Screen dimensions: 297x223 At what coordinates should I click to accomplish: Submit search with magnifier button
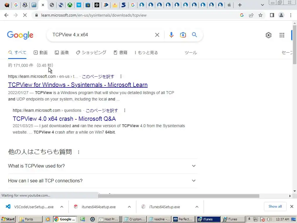[x=194, y=35]
